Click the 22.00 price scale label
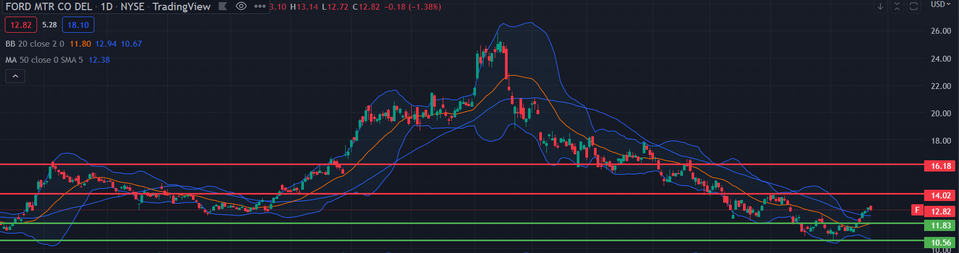Screen dimensions: 959x253 [941, 86]
